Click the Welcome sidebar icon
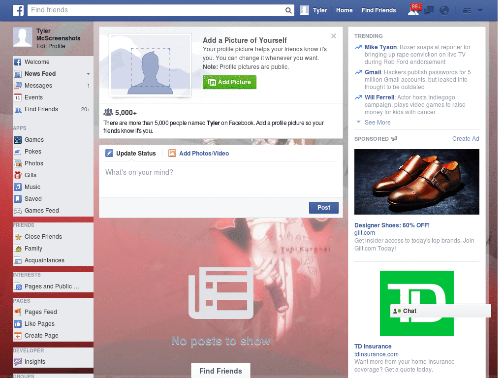The width and height of the screenshot is (504, 378). click(18, 62)
